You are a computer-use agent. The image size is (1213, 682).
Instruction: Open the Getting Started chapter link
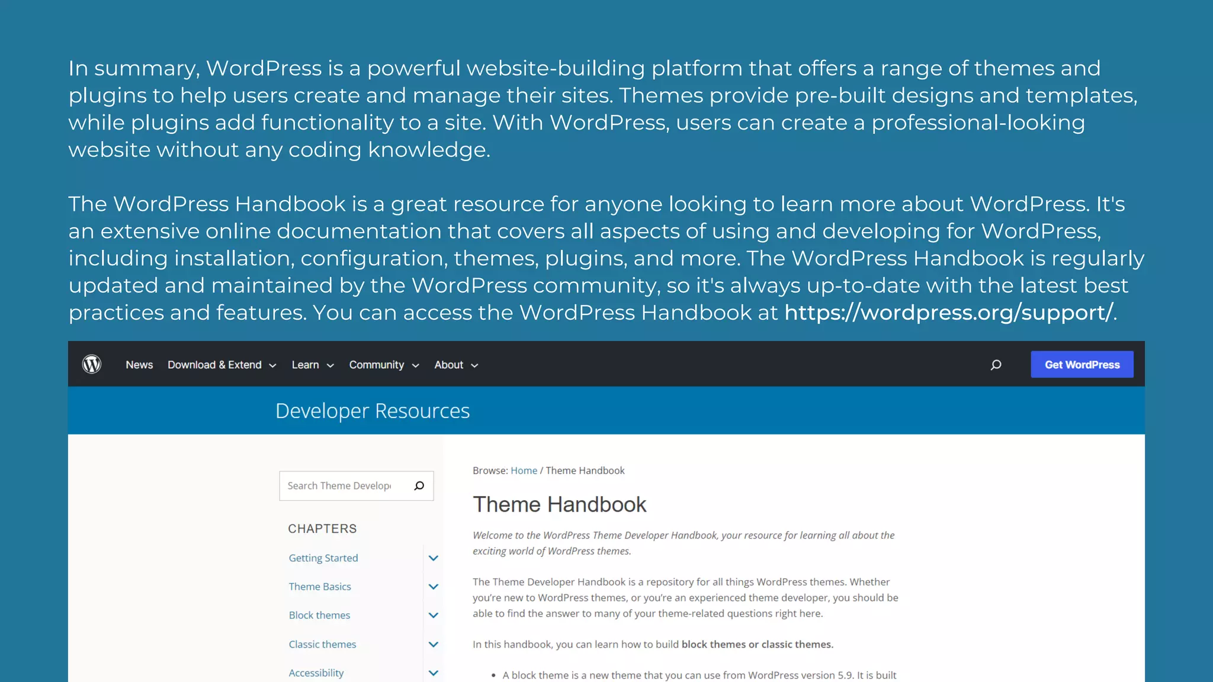pyautogui.click(x=323, y=558)
